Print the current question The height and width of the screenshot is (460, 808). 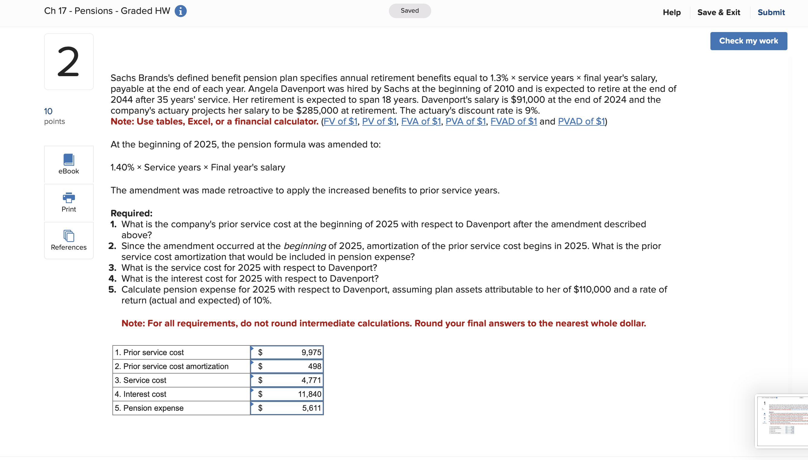point(68,202)
